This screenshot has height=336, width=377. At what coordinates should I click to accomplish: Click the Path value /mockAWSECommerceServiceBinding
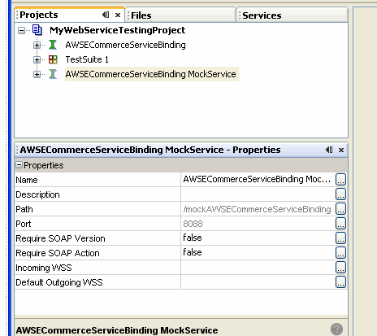(258, 209)
